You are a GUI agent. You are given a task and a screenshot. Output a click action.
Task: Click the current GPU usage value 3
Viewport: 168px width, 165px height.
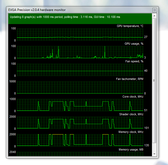145,57
